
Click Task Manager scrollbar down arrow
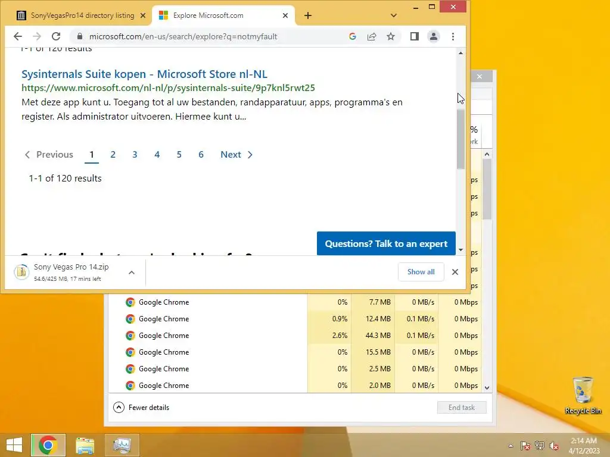487,388
